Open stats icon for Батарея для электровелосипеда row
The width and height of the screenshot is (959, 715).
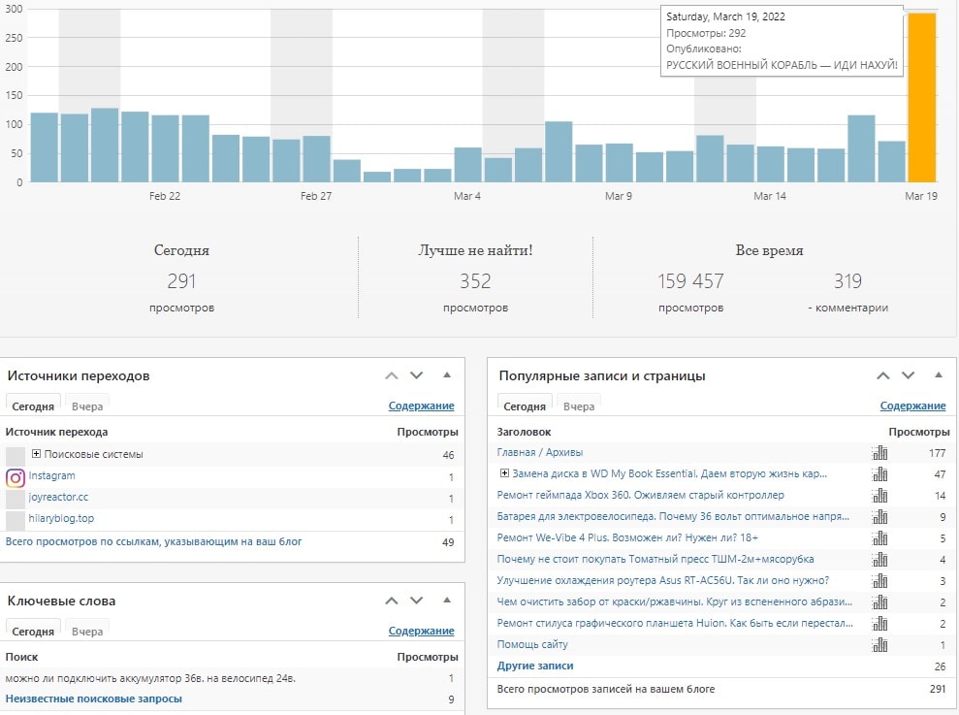coord(879,517)
